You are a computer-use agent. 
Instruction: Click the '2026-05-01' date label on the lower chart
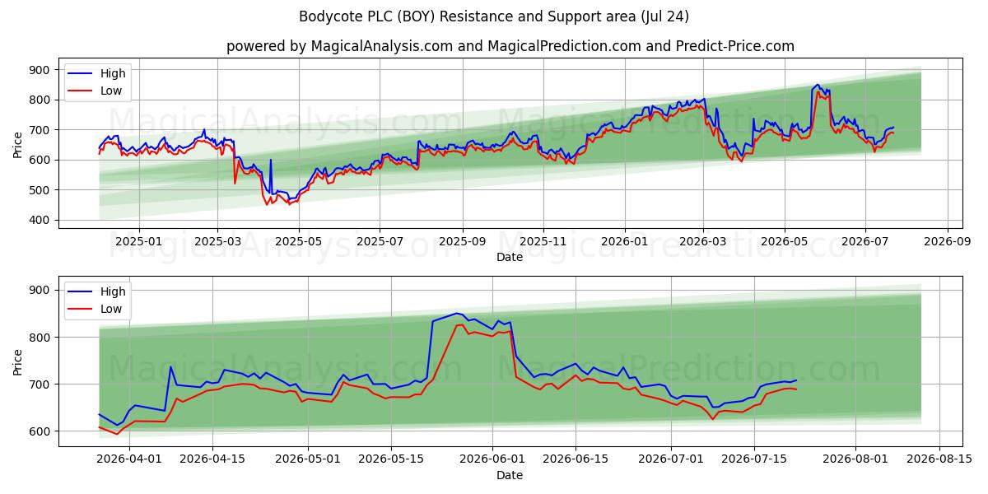(x=308, y=459)
